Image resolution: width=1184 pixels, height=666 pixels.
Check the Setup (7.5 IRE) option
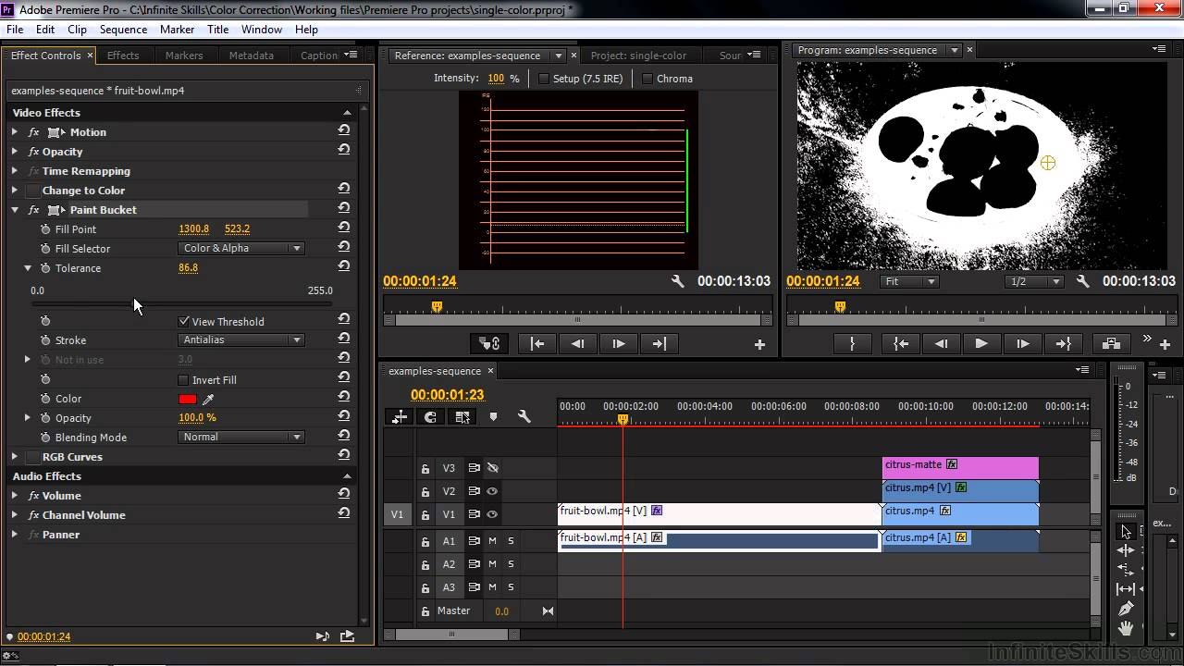point(543,79)
